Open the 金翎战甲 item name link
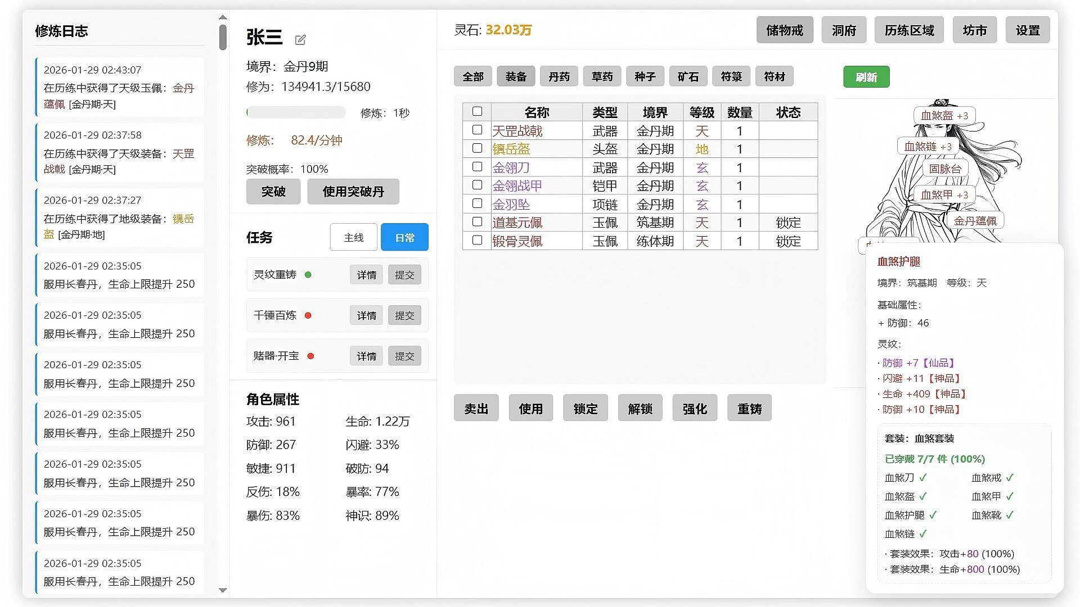This screenshot has width=1080, height=607. [517, 185]
